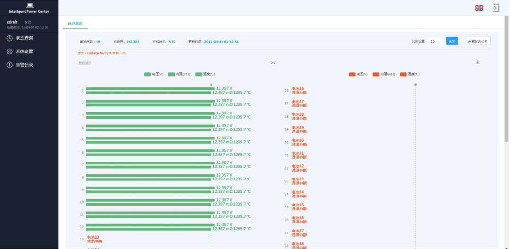Download the right orange chart data
This screenshot has width=511, height=249.
477,62
